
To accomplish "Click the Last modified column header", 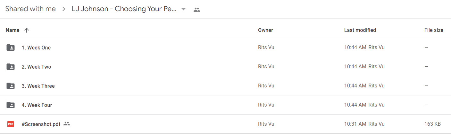I will [x=360, y=30].
